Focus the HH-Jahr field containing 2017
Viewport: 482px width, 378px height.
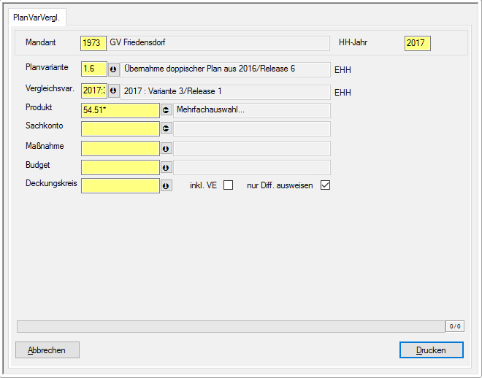417,43
